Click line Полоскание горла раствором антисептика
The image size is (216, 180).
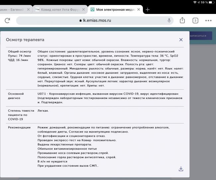click(77, 157)
